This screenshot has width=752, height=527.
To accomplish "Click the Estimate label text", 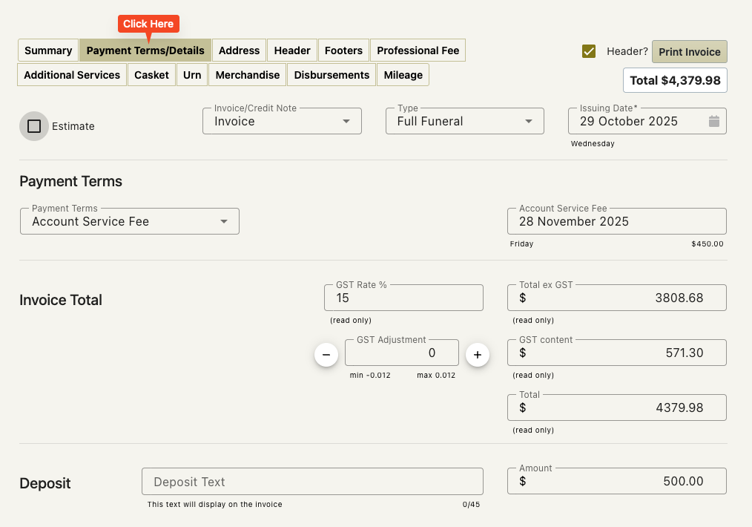I will pyautogui.click(x=73, y=126).
